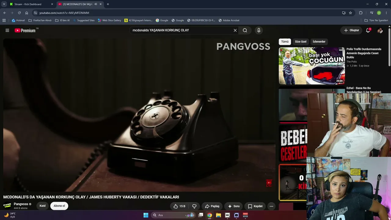391x220 pixels.
Task: Select the İzlenenler filter chip
Action: (x=319, y=42)
